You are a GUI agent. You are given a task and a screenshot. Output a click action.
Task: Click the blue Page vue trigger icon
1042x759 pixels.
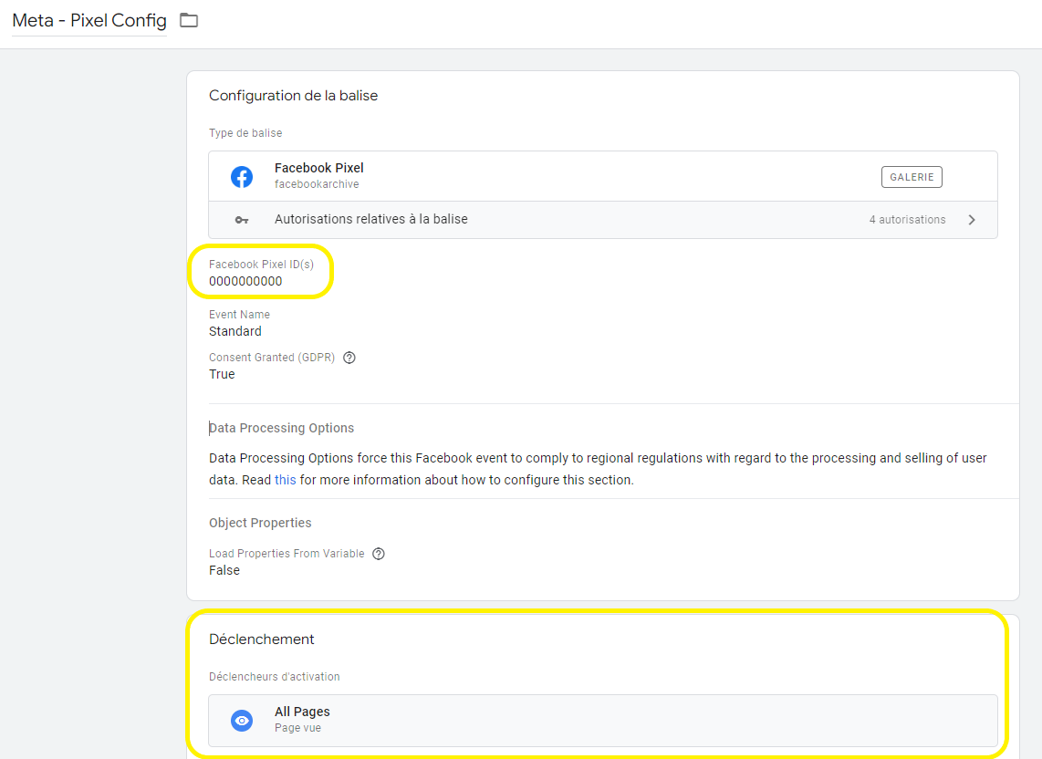(241, 720)
